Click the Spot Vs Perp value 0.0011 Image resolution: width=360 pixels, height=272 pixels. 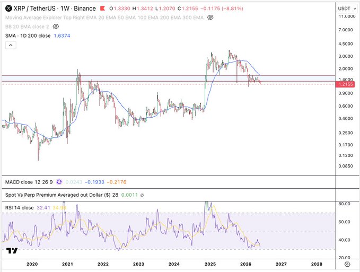[129, 195]
